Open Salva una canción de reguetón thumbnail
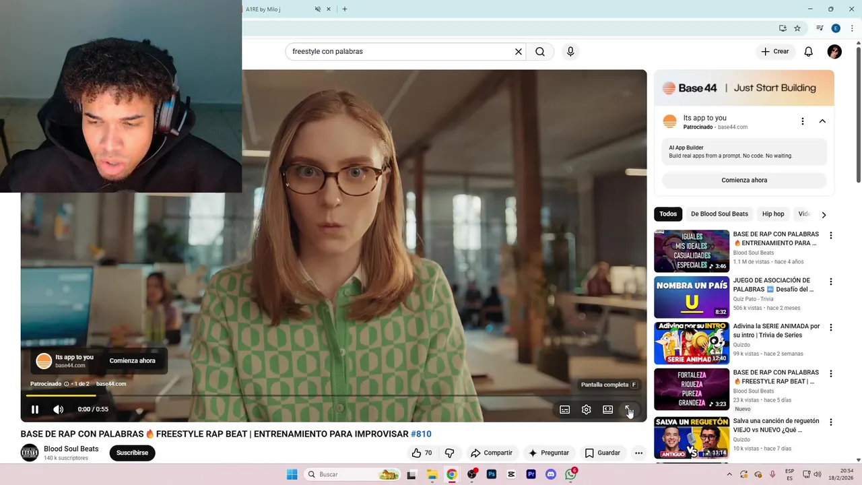This screenshot has width=862, height=485. [692, 437]
